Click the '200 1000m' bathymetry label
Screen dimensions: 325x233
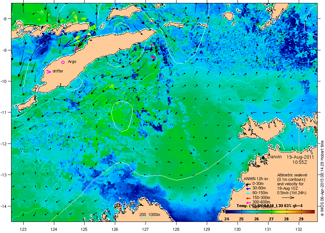coord(150,215)
